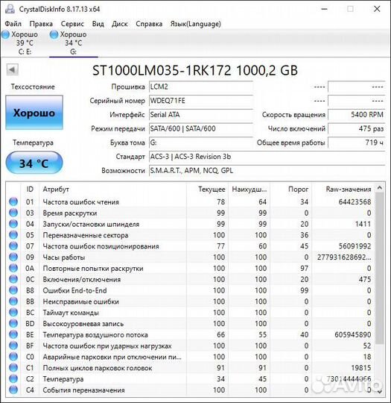Click the status icon of attribute C2

point(13,378)
